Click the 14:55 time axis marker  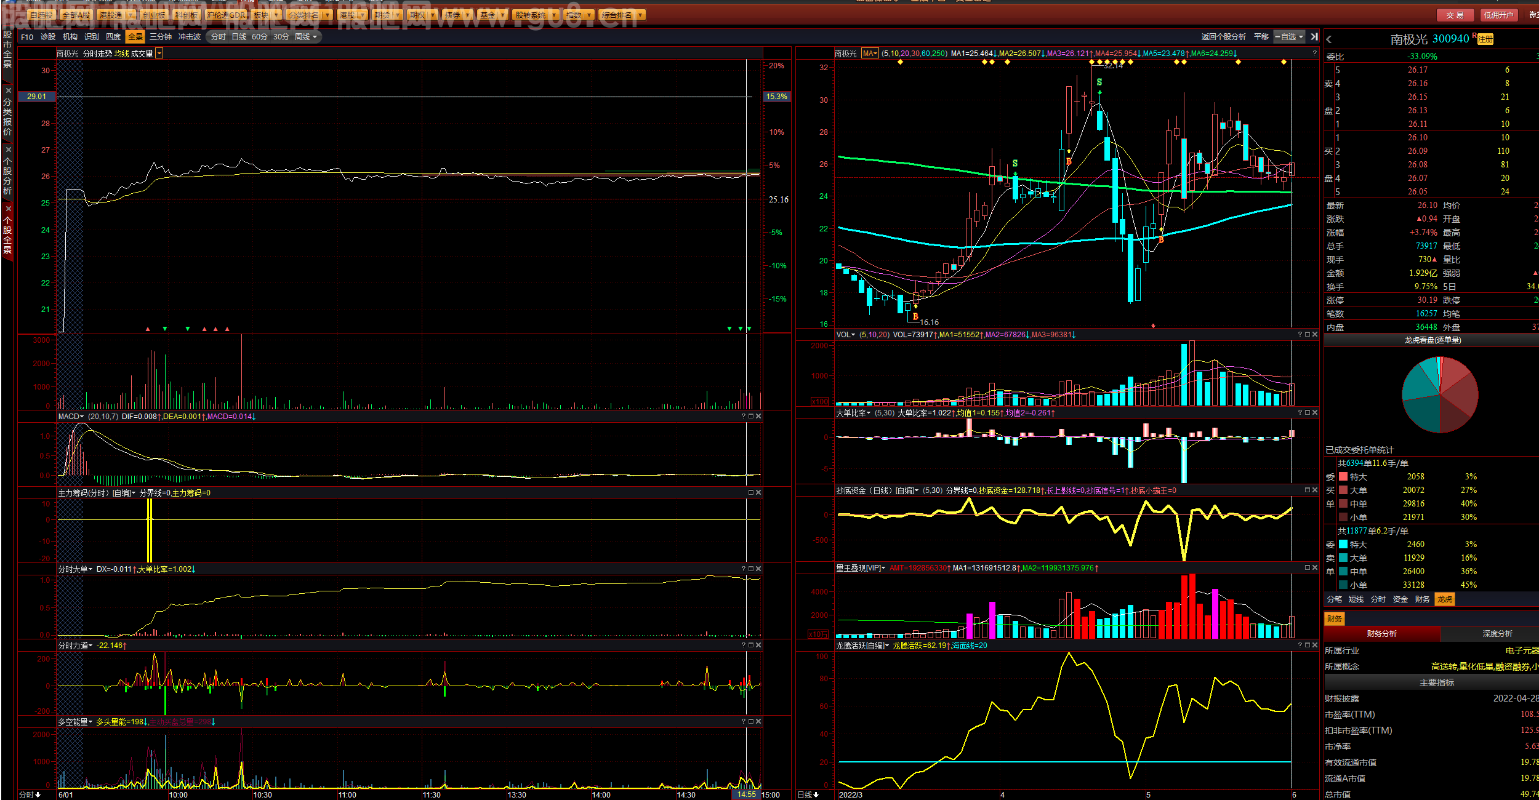(x=747, y=795)
